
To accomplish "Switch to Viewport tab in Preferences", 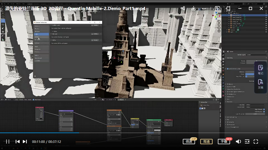I will [41, 31].
